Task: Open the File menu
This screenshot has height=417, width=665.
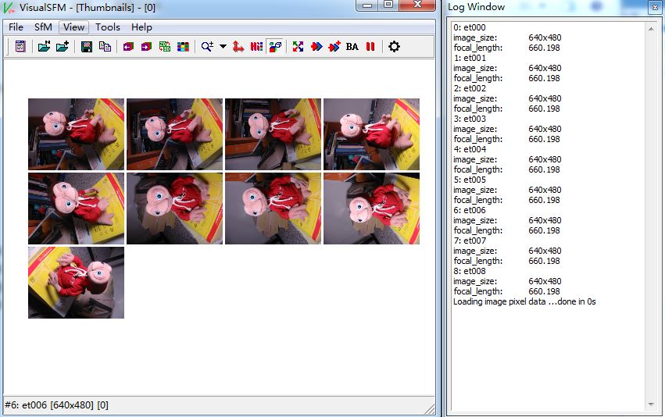Action: click(x=16, y=27)
